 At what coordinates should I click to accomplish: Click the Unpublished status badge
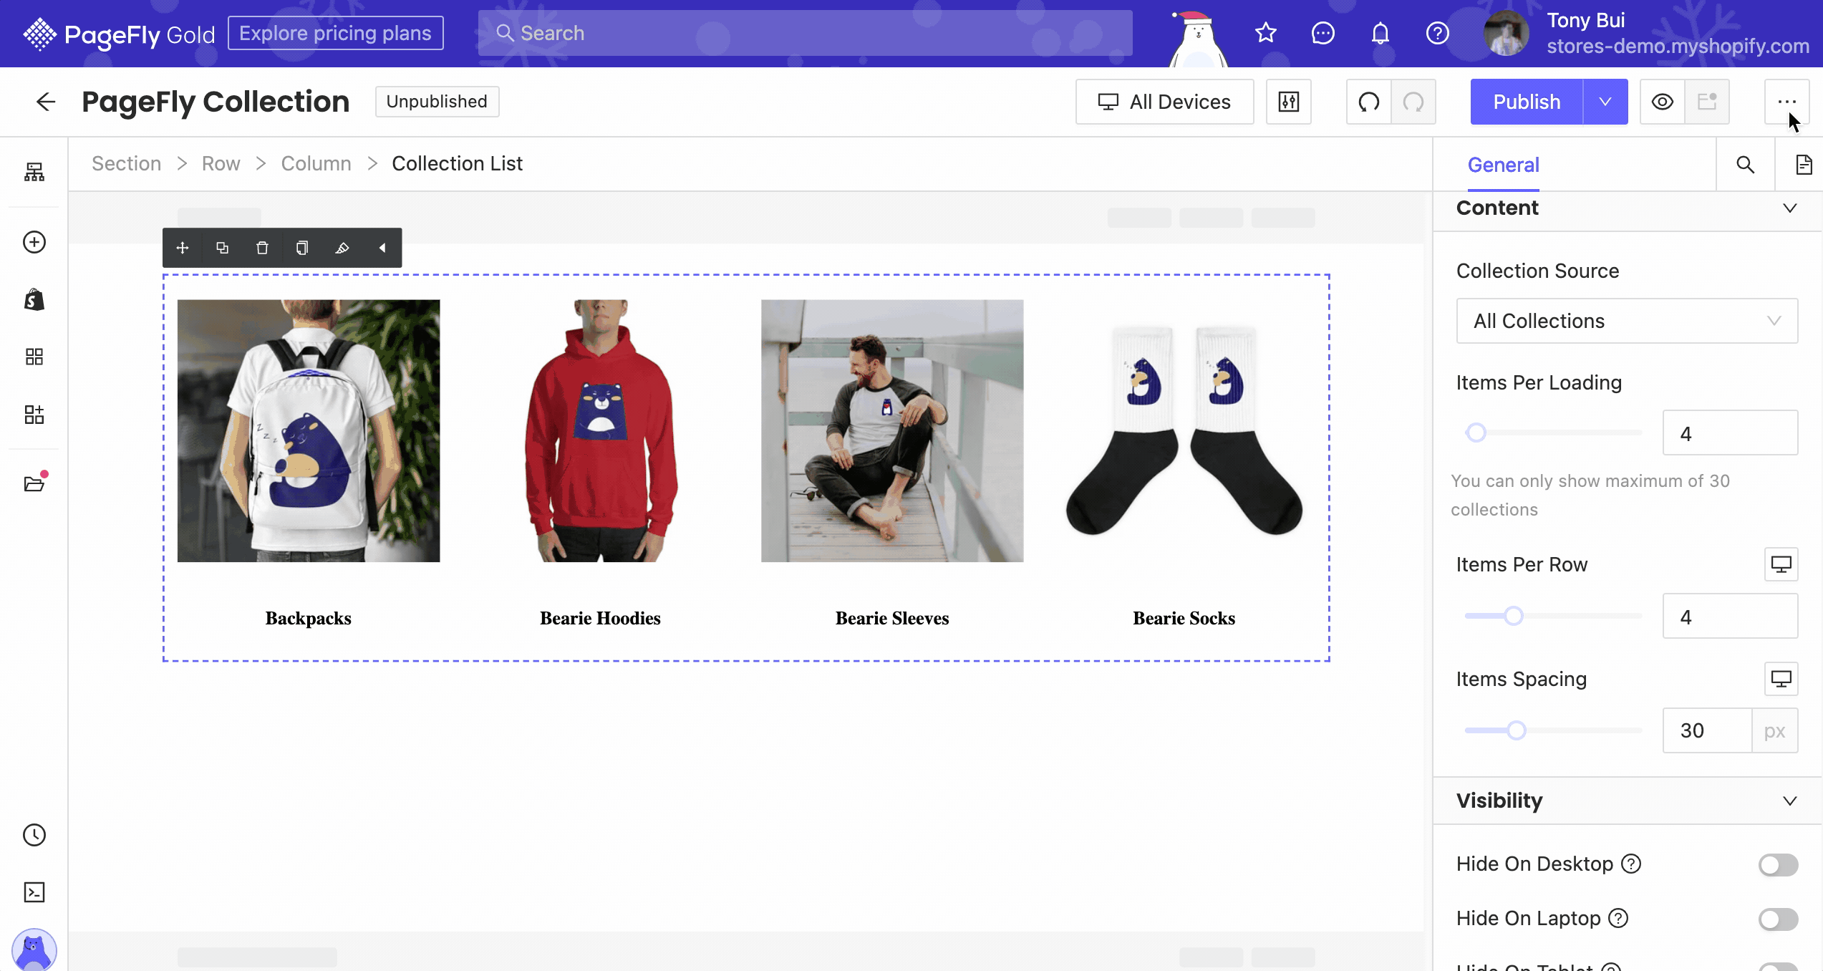coord(437,102)
